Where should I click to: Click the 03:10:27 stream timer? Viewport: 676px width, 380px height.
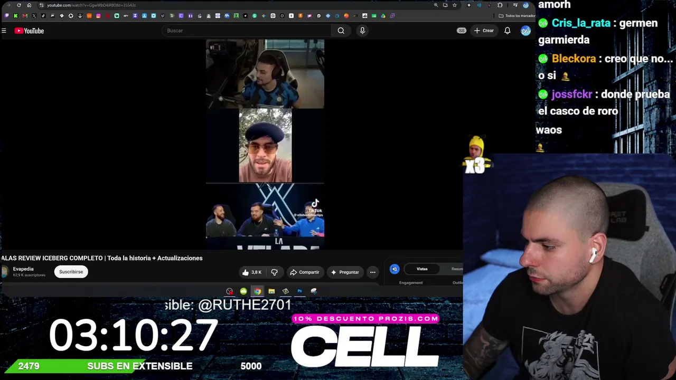[133, 335]
